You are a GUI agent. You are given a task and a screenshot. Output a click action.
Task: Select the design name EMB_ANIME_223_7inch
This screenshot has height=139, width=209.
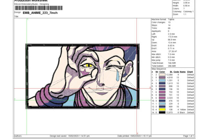[x=40, y=13]
